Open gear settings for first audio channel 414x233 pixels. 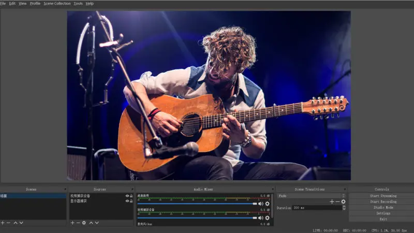268,204
